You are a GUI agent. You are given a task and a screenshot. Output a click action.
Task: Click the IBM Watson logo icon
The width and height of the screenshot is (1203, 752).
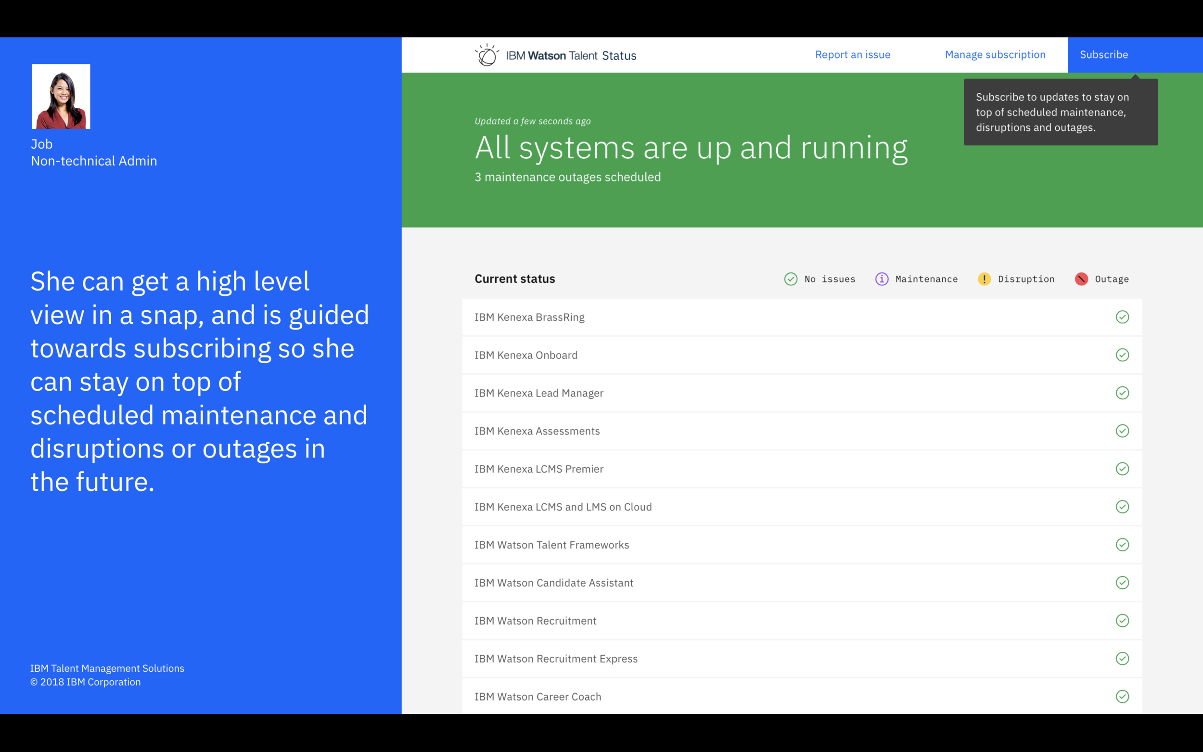(x=487, y=55)
